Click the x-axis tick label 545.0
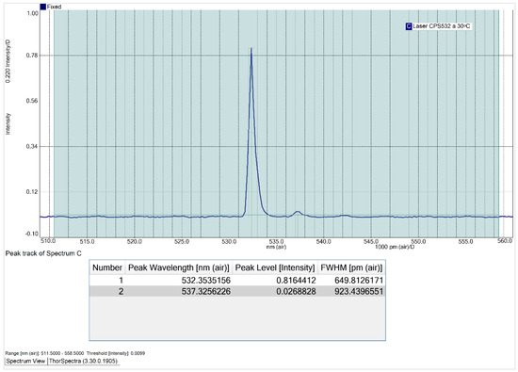 click(371, 241)
